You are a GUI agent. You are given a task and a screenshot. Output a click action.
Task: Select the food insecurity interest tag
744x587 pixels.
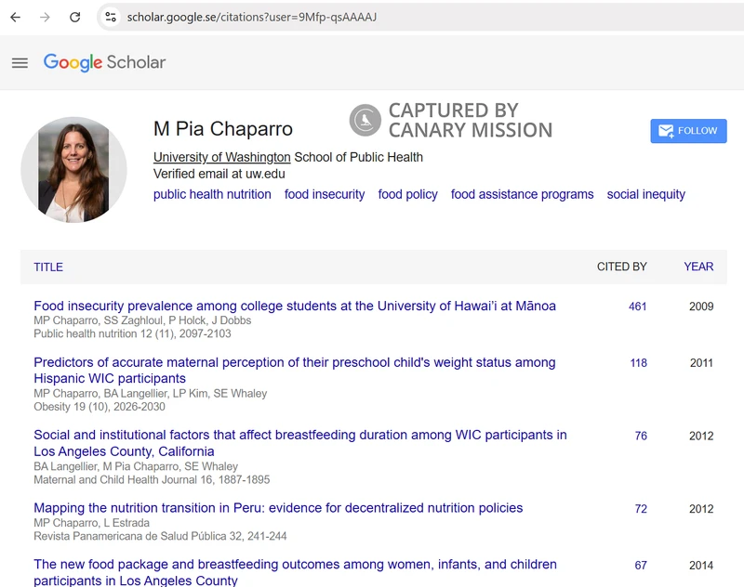coord(325,194)
